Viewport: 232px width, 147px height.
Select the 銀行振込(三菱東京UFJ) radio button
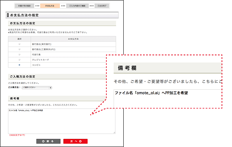point(19,49)
